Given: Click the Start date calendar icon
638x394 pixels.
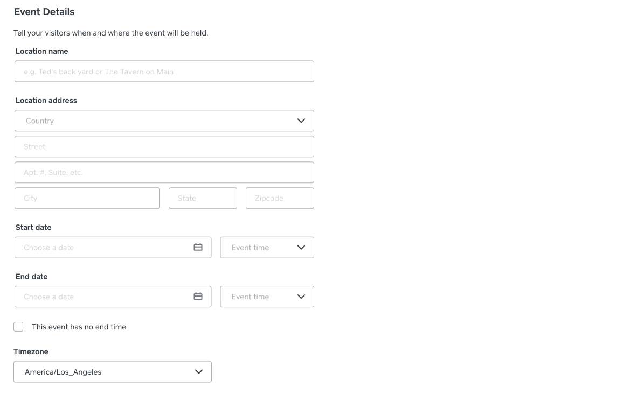Looking at the screenshot, I should 198,248.
